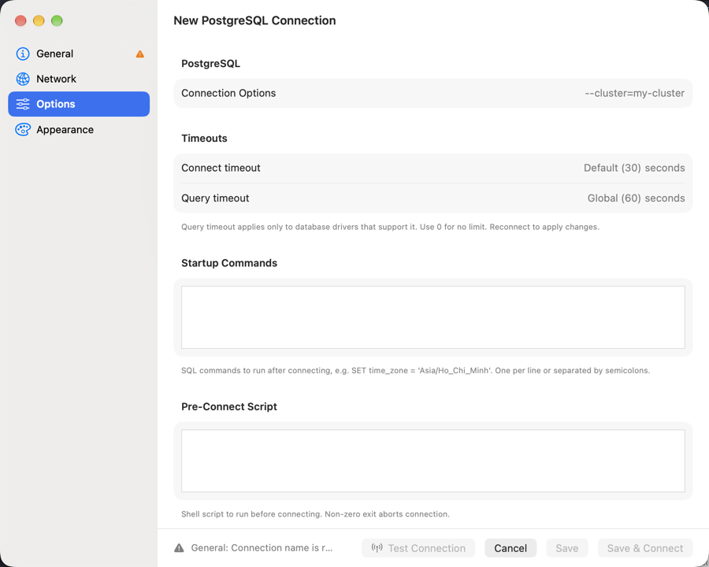
Task: Select the Options sidebar item
Action: (79, 104)
